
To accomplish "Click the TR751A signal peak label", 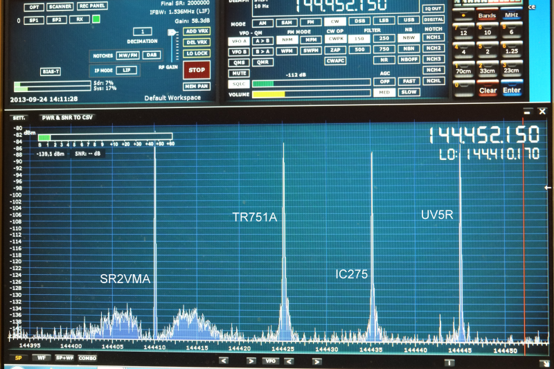I will (254, 217).
